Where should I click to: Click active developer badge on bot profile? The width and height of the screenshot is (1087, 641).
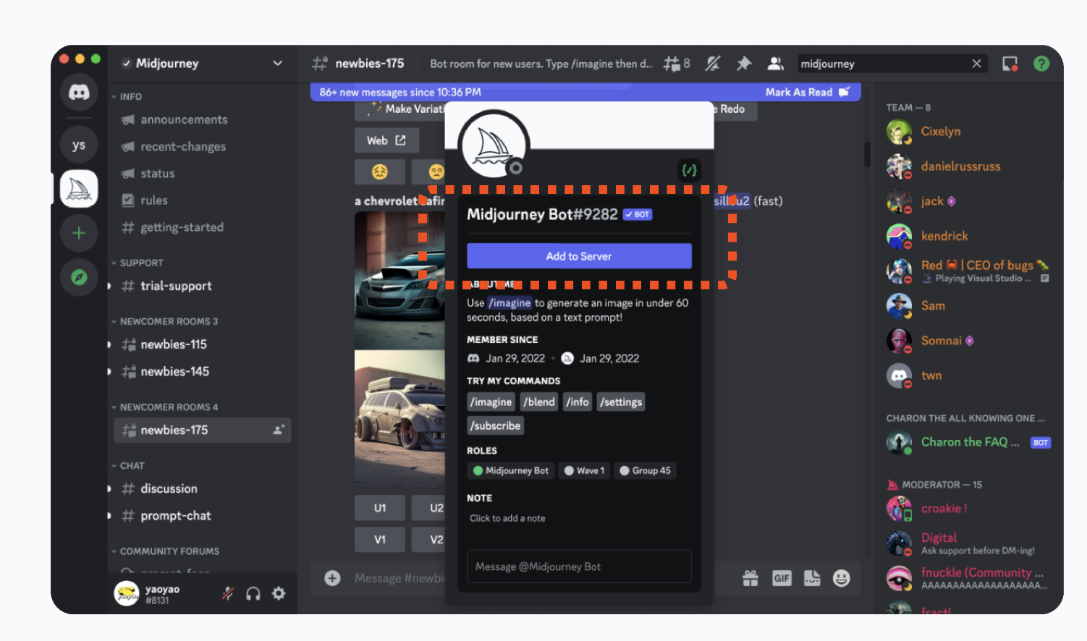tap(689, 171)
